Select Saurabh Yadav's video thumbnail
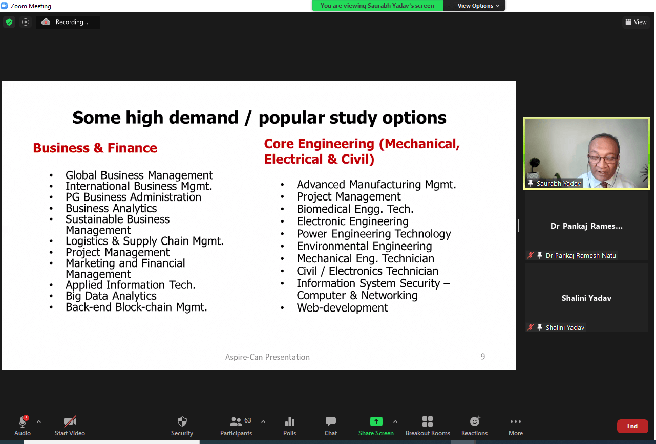The height and width of the screenshot is (444, 656). pos(587,154)
